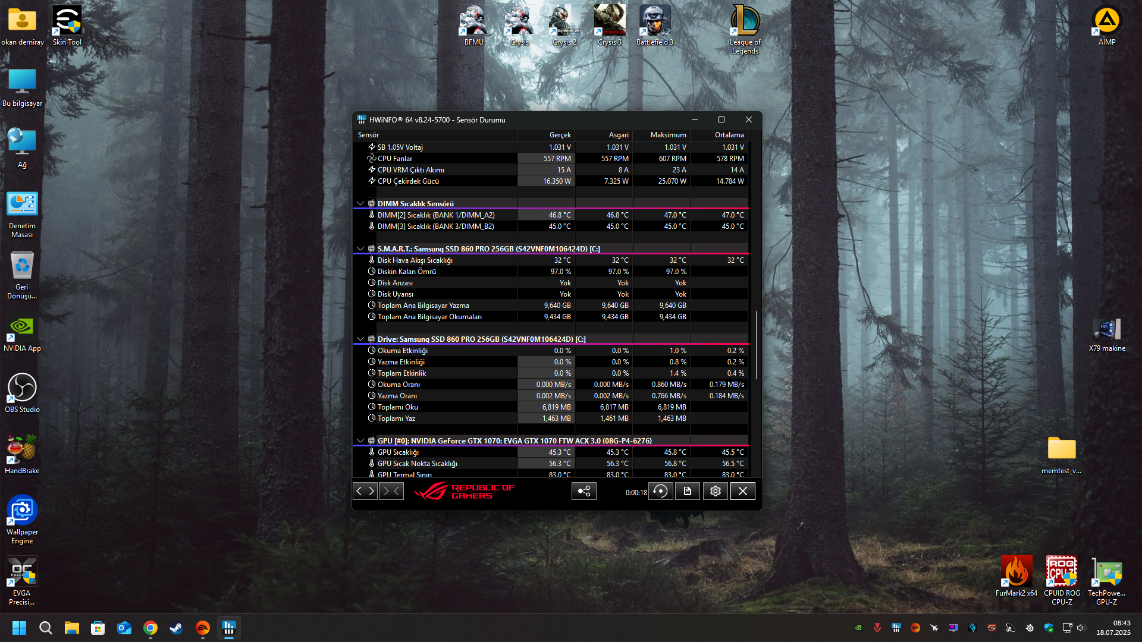Click the volume icon in the system tray

tap(1081, 628)
